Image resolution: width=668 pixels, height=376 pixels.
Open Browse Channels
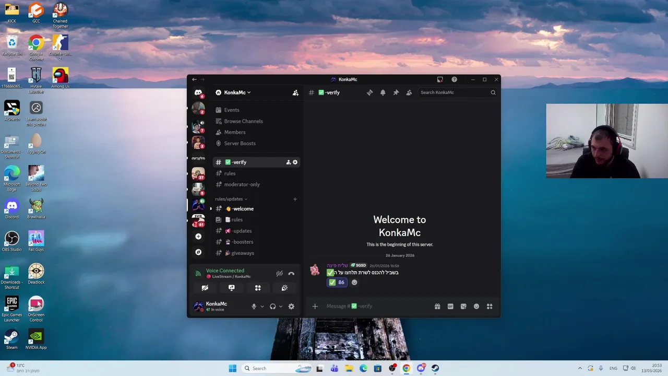coord(256,121)
